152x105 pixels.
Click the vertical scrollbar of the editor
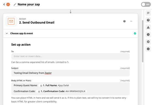pos(143,41)
